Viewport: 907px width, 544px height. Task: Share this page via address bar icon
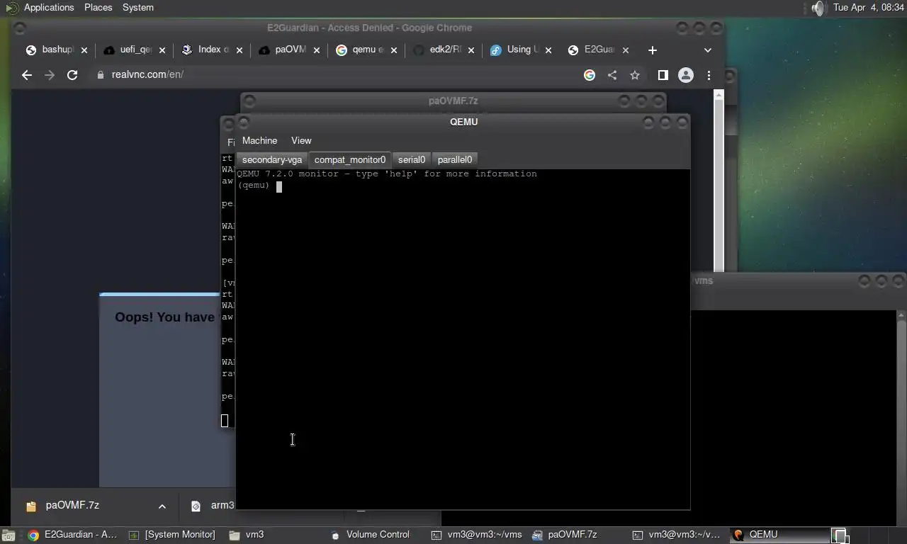[x=612, y=75]
